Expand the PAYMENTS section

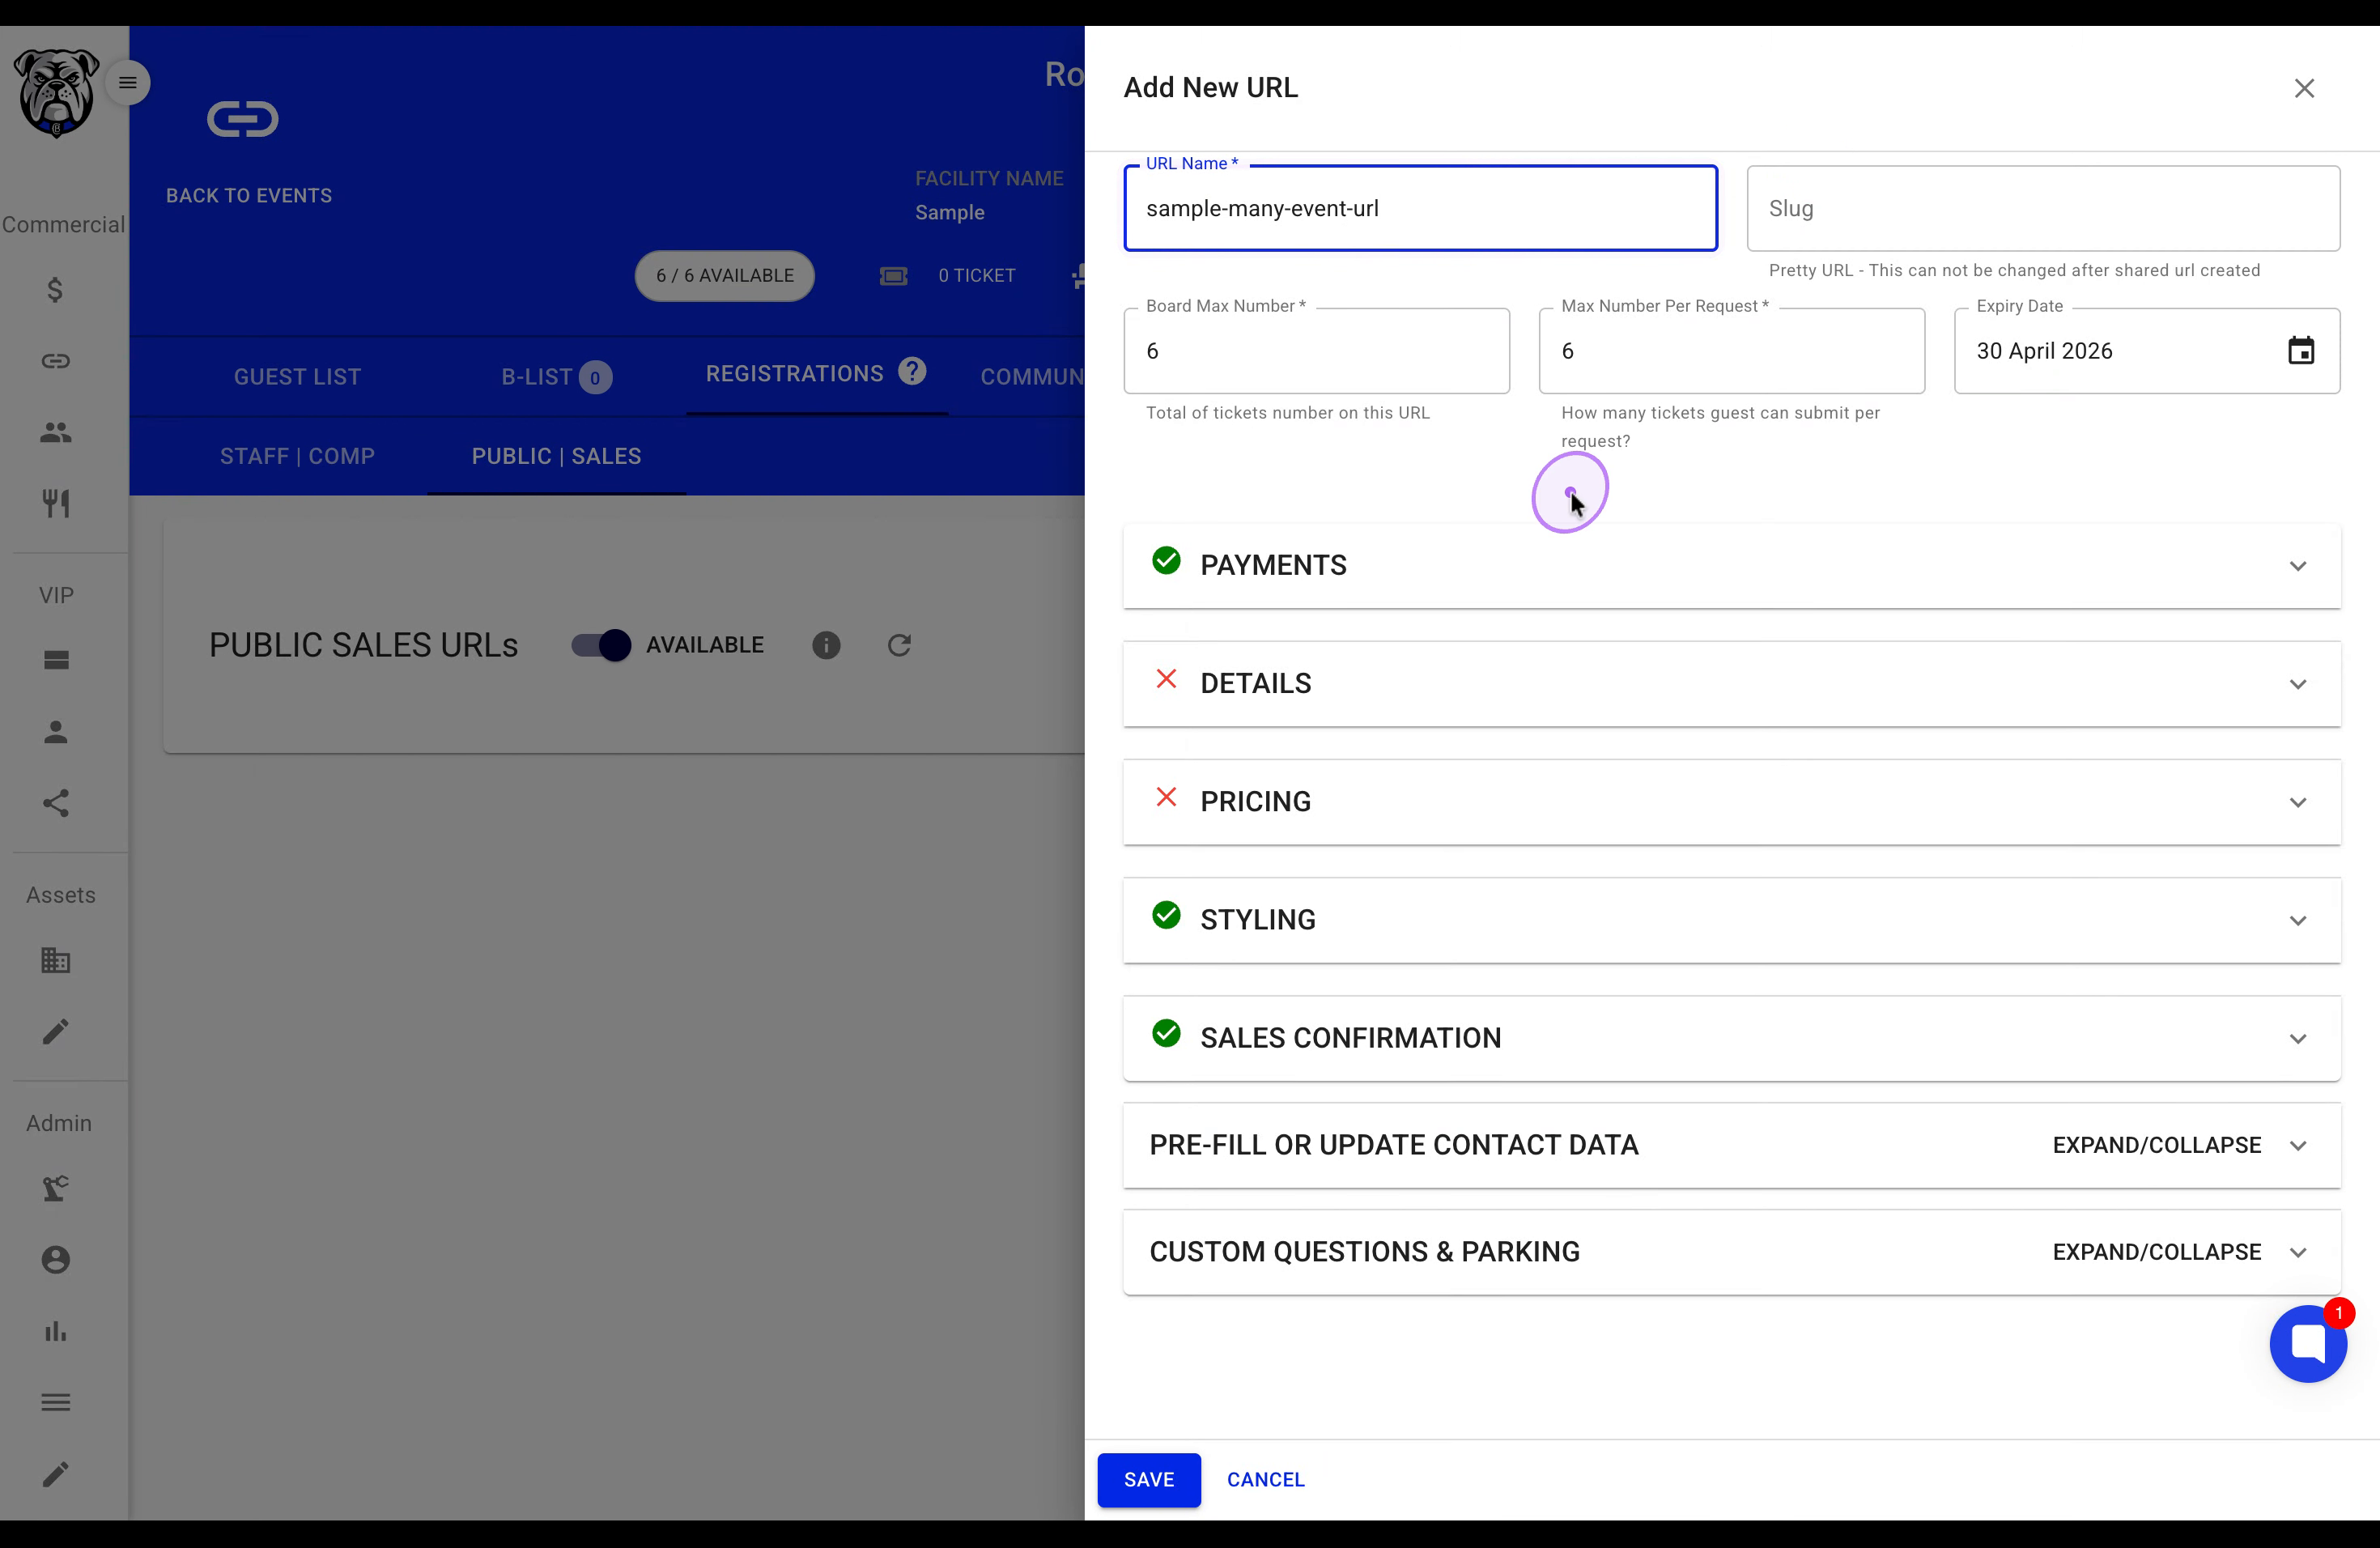click(1731, 565)
